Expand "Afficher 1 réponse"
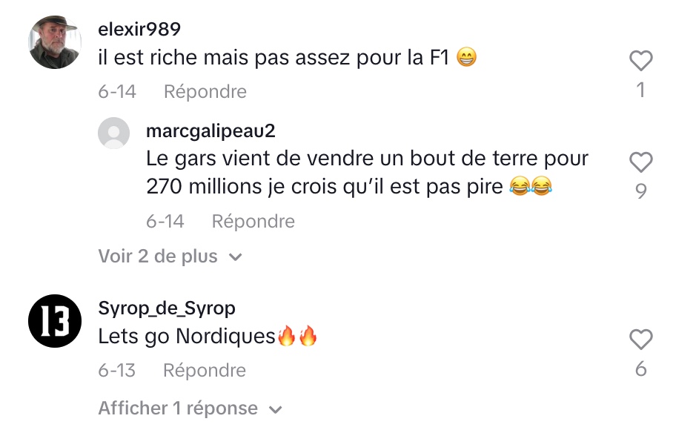Viewport: 676px width, 430px height. 190,408
